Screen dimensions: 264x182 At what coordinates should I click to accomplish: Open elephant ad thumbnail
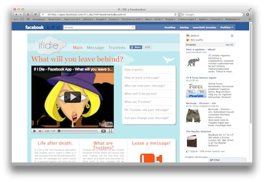click(x=193, y=62)
